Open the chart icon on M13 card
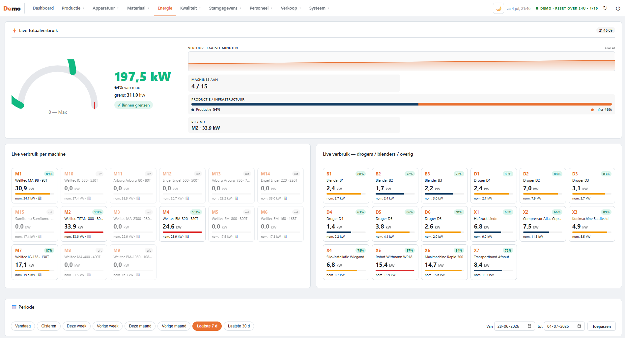Image resolution: width=625 pixels, height=338 pixels. tap(236, 199)
